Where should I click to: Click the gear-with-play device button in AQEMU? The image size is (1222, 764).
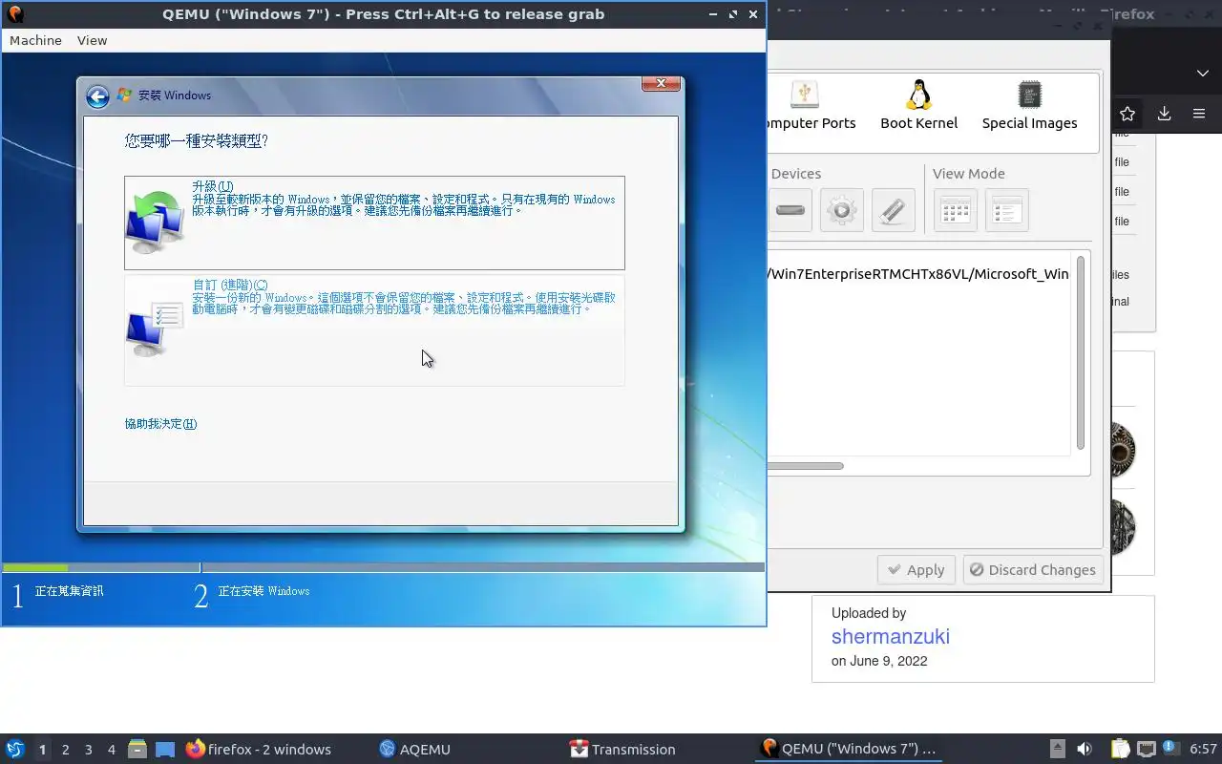tap(841, 210)
